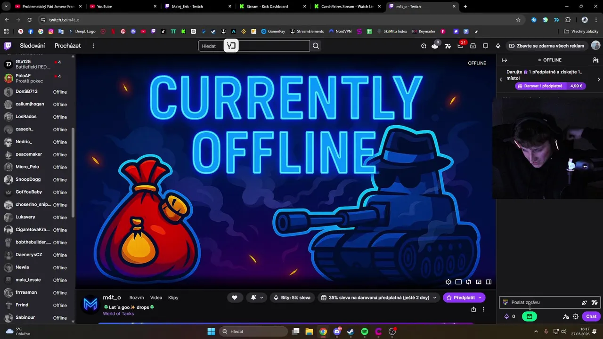Collapse the chat panel arrow
The height and width of the screenshot is (339, 603).
(504, 60)
